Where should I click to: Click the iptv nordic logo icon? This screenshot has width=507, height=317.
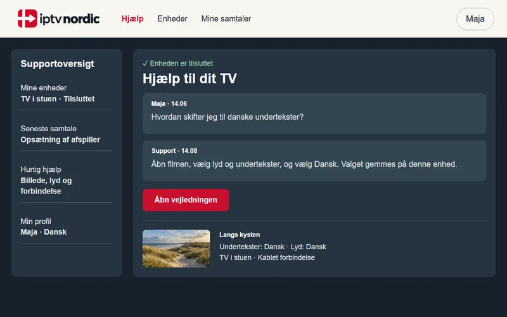(27, 18)
